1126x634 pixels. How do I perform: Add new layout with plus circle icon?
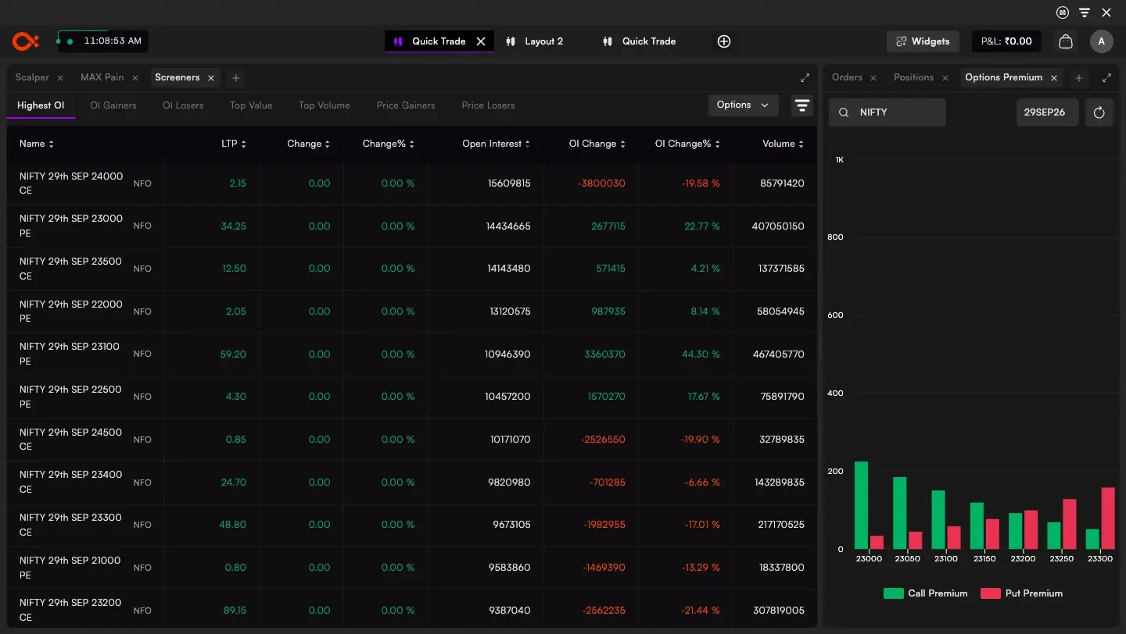724,41
